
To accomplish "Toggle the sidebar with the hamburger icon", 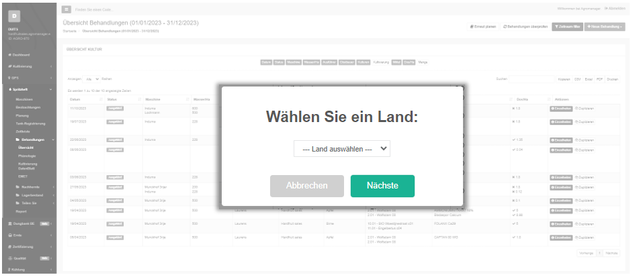I will tap(67, 9).
